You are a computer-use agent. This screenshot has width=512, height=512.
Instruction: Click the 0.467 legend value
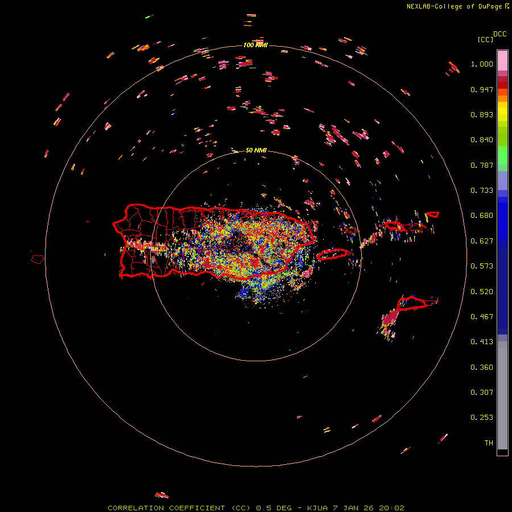tap(482, 317)
